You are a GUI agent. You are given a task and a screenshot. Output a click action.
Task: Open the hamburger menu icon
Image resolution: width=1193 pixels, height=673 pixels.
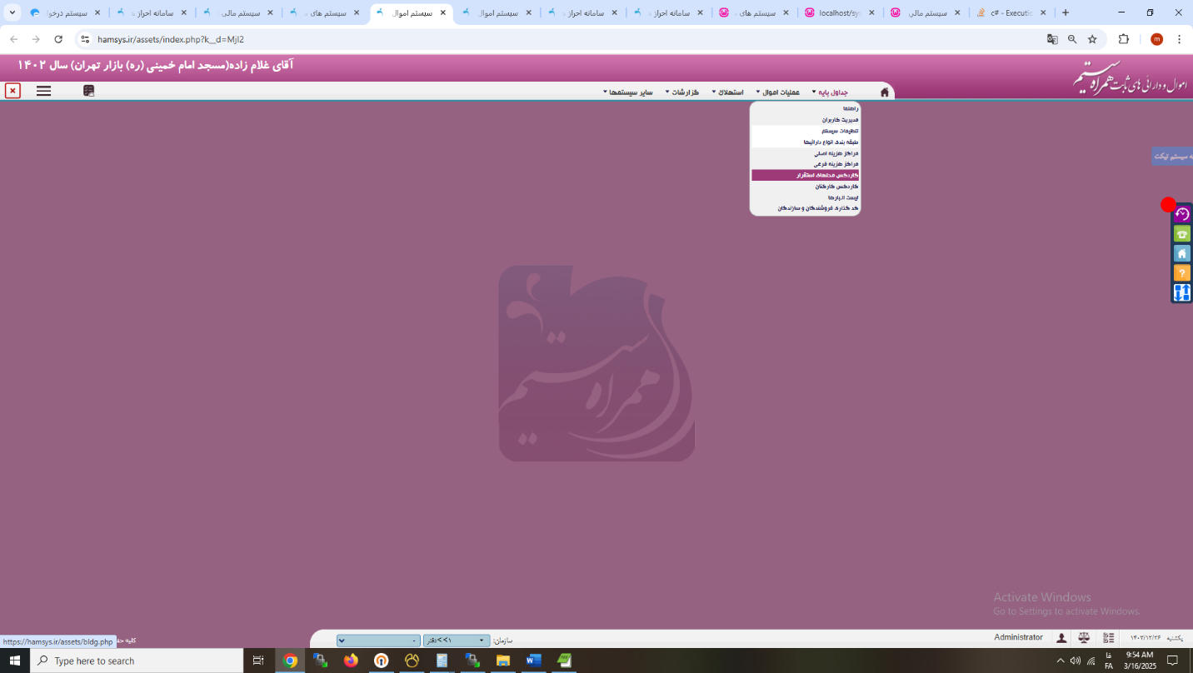click(44, 92)
